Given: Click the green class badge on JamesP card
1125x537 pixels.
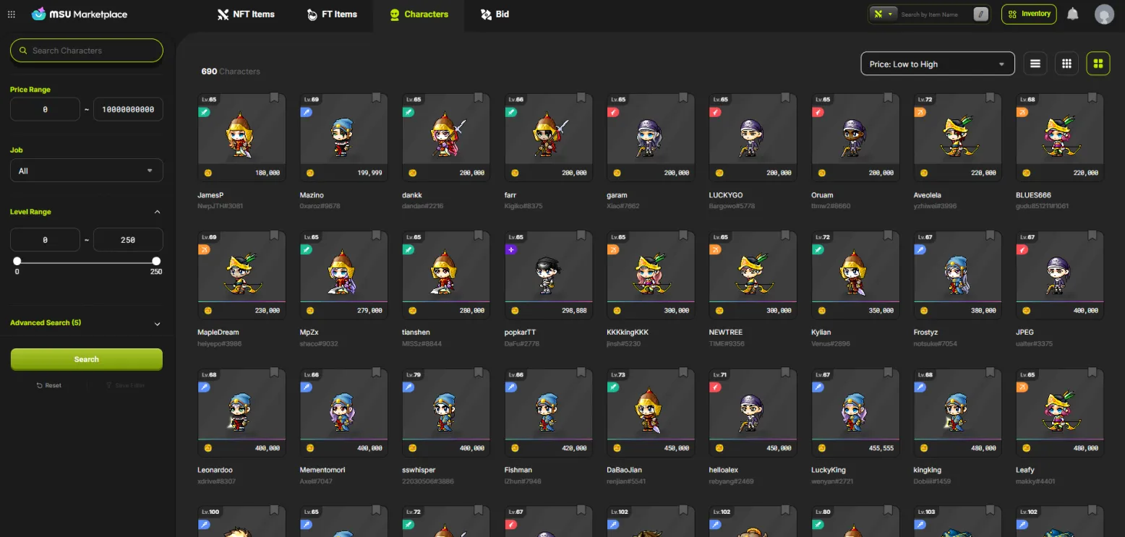Looking at the screenshot, I should [204, 112].
